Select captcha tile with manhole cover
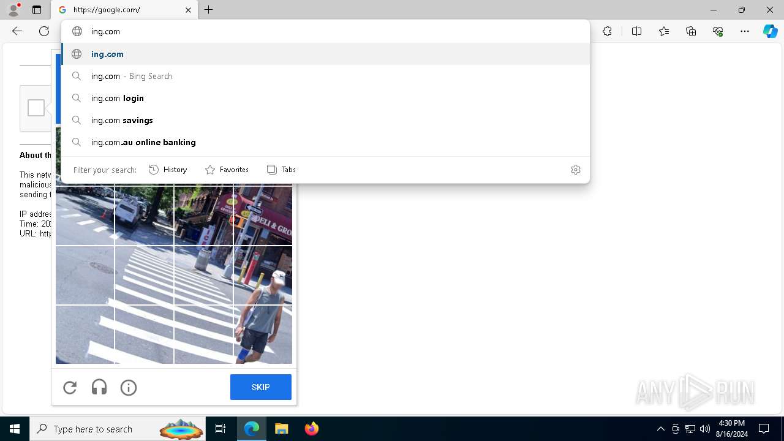The height and width of the screenshot is (441, 784). click(x=85, y=275)
